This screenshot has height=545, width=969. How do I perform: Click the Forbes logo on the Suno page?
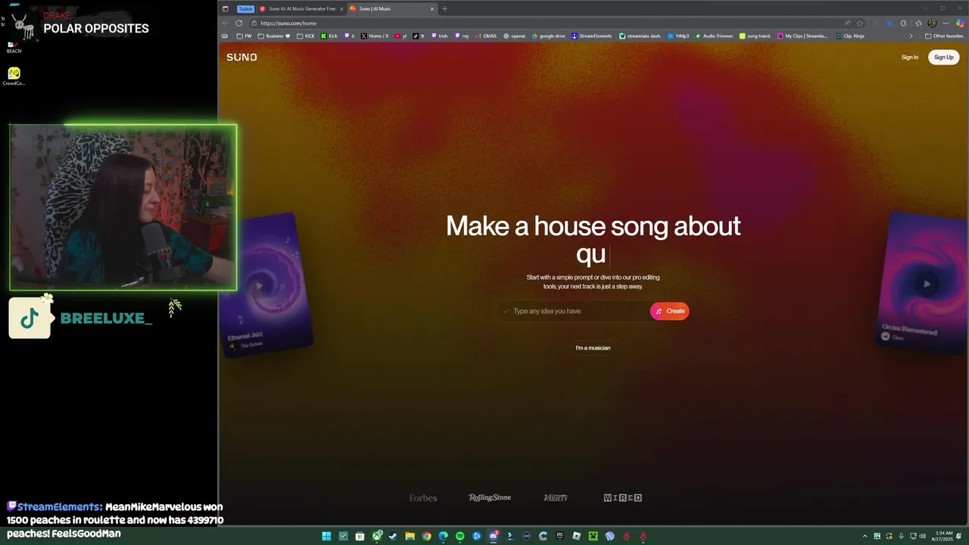tap(423, 498)
